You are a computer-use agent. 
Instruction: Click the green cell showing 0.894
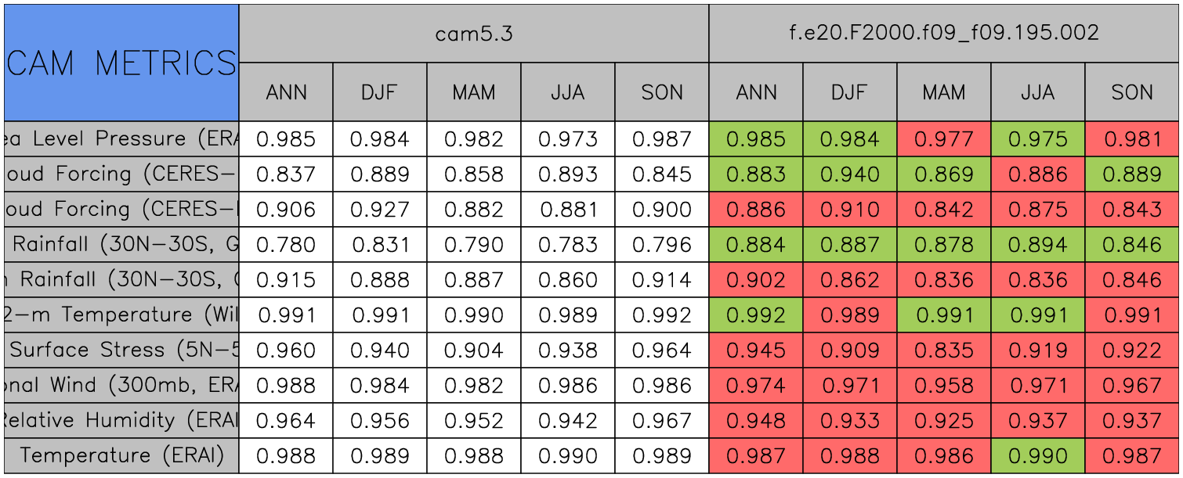1038,245
